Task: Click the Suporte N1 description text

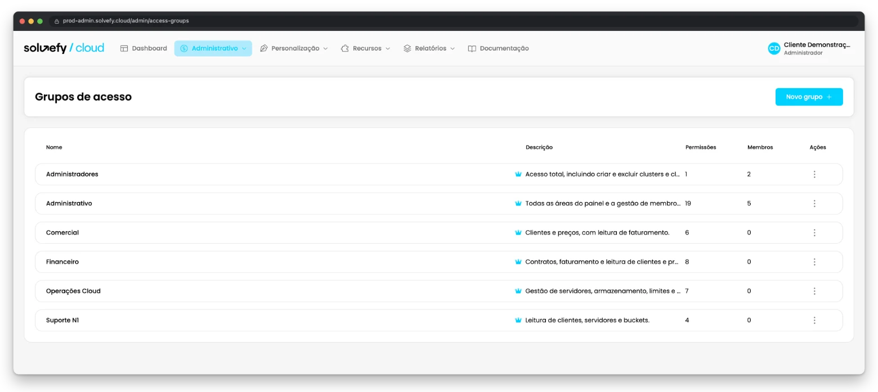Action: coord(587,320)
